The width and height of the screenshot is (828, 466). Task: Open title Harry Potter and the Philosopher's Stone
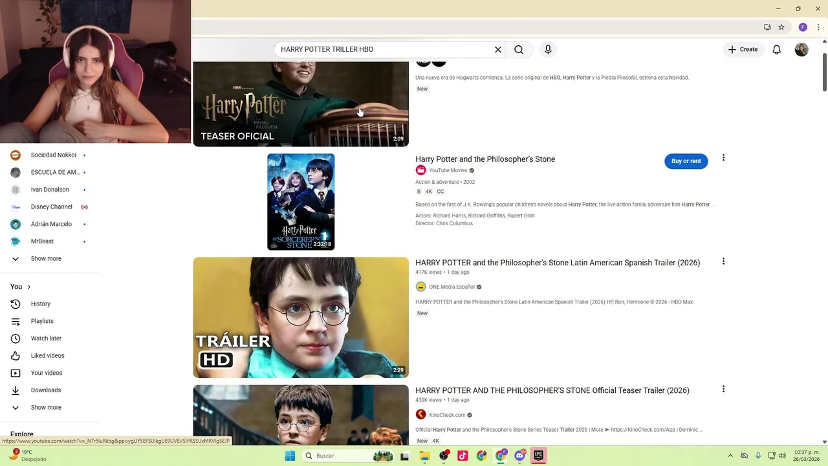(485, 159)
